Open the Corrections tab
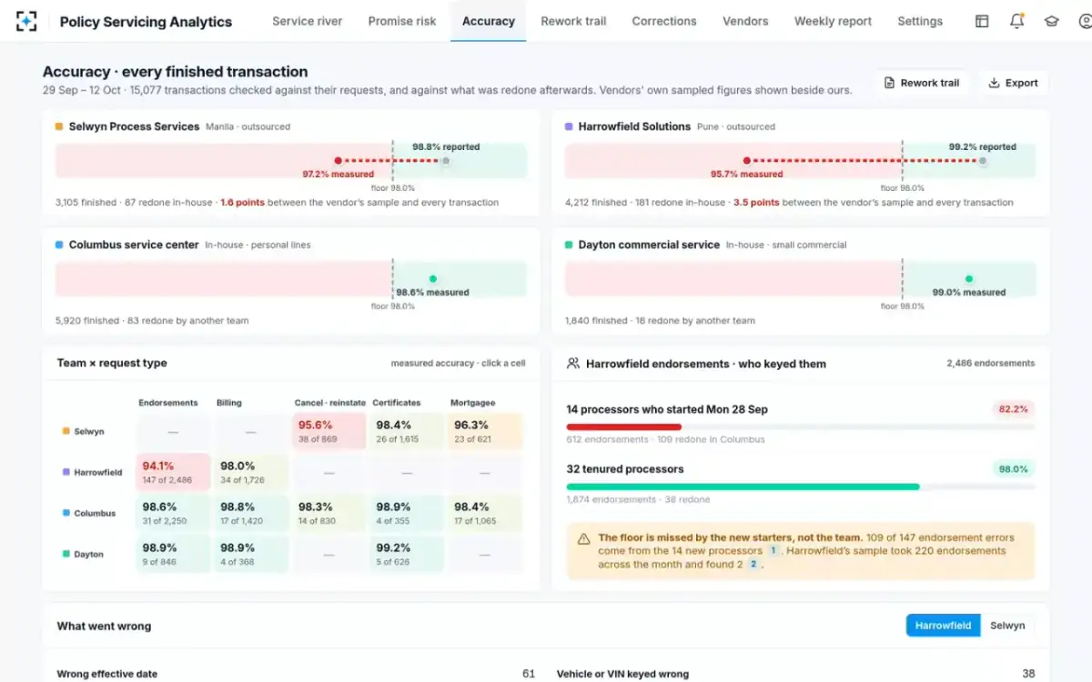Screen dimensions: 1092x682 click(664, 21)
